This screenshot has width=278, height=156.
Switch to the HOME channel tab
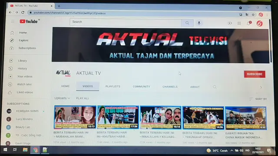tap(66, 86)
